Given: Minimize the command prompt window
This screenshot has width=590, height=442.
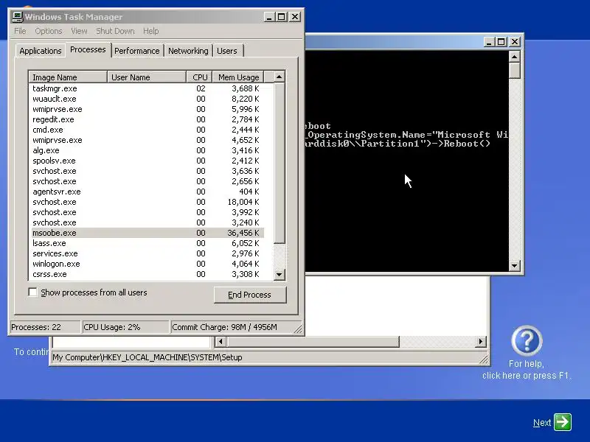Looking at the screenshot, I should (488, 42).
